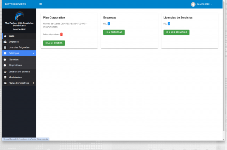The height and width of the screenshot is (150, 227).
Task: Collapse the Catálogos chevron
Action: pos(34,53)
